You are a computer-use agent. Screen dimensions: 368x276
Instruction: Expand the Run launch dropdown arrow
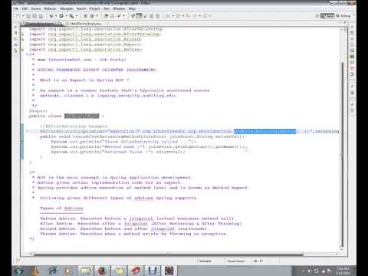point(66,16)
